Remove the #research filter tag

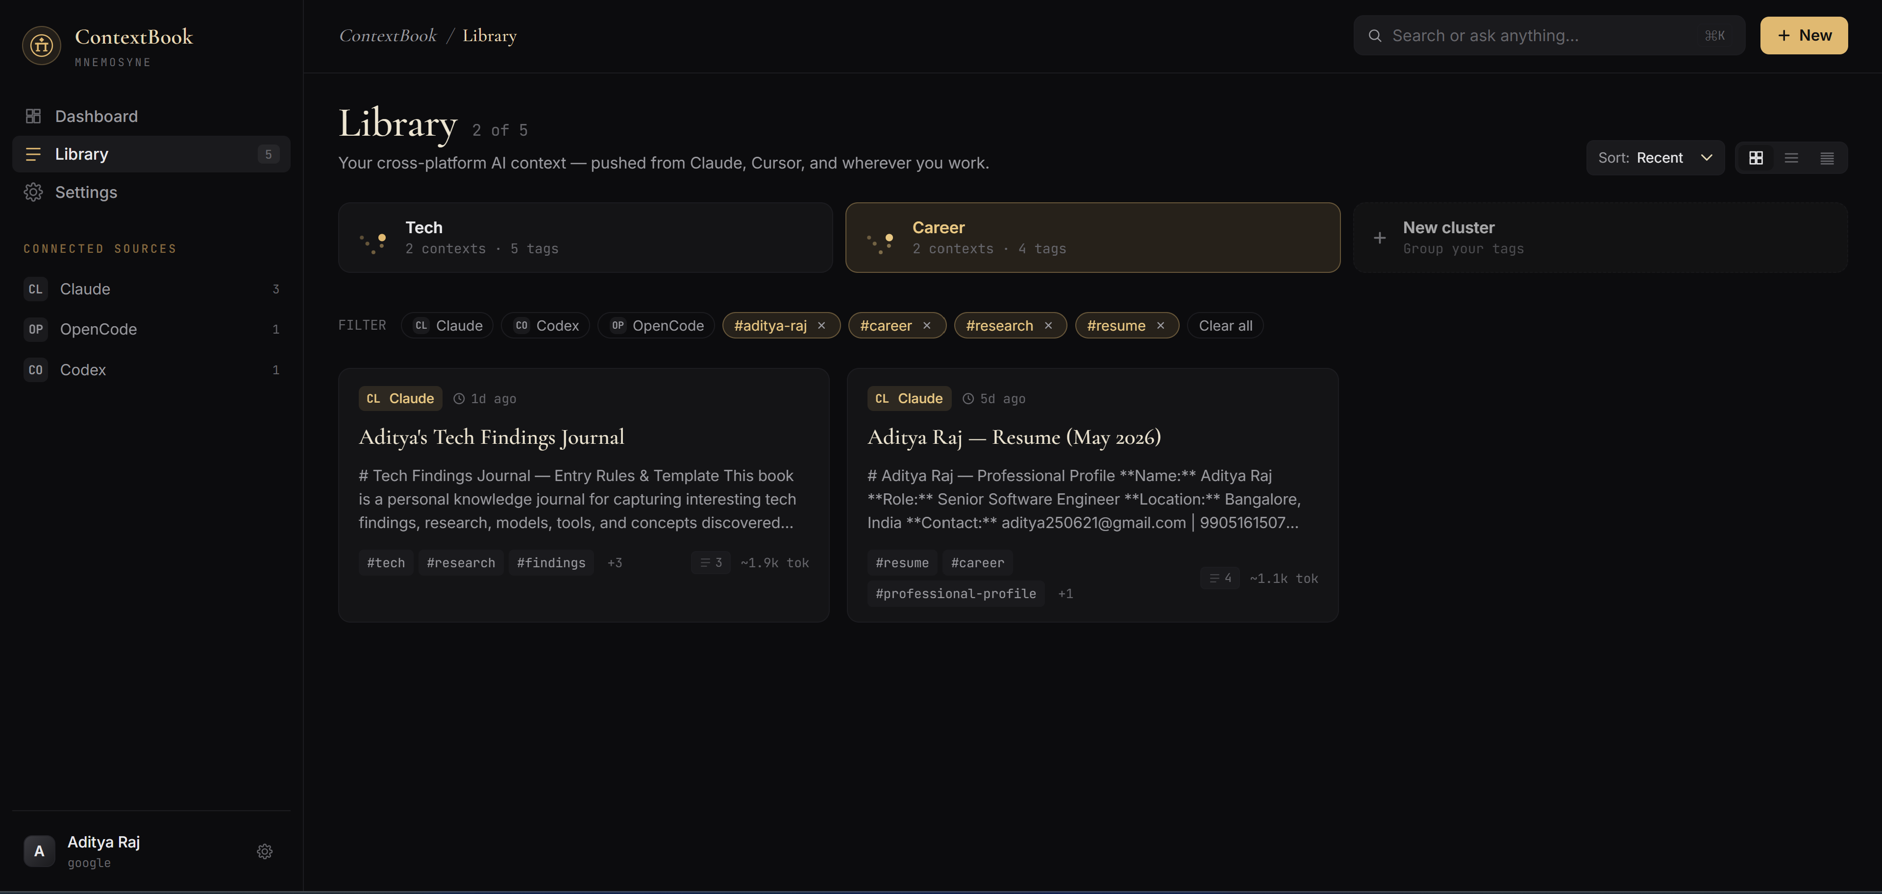point(1048,326)
